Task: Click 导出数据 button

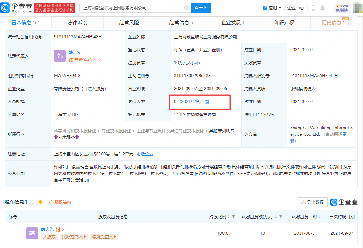Action: [313, 202]
